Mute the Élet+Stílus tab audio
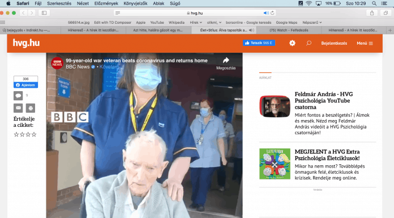This screenshot has width=394, height=218. pos(251,30)
